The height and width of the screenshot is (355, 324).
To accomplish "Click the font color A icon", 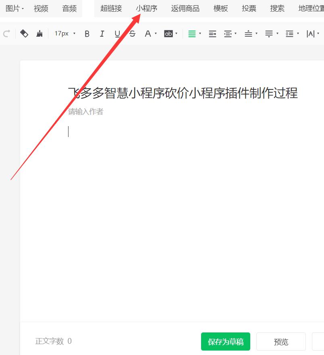I will 148,34.
